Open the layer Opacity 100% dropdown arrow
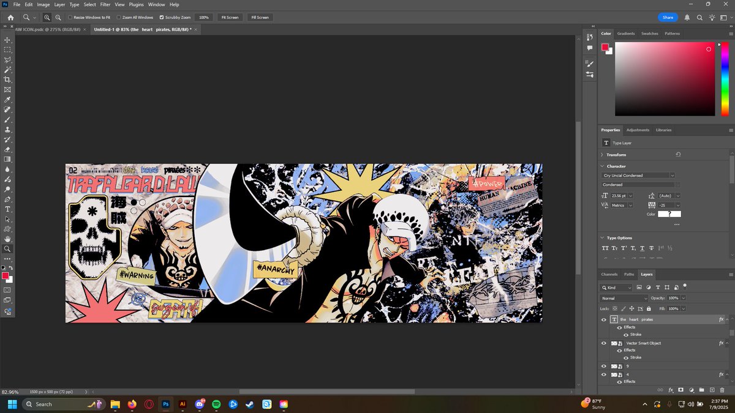Screen dimensions: 735x413 (x=684, y=298)
